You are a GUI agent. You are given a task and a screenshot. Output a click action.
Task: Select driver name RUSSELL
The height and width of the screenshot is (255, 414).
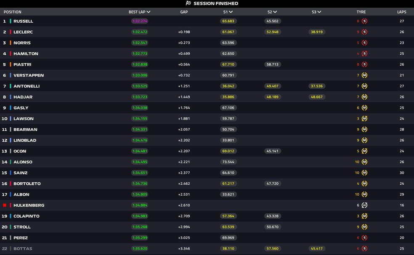click(x=23, y=21)
